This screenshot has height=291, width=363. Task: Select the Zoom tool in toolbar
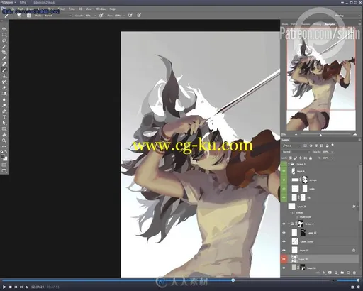point(4,141)
